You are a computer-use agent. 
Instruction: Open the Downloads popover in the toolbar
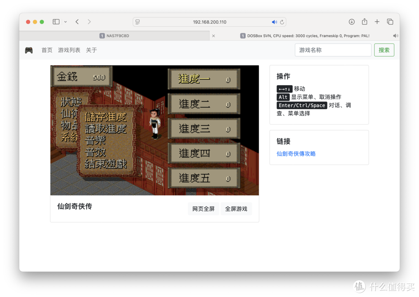click(x=351, y=22)
